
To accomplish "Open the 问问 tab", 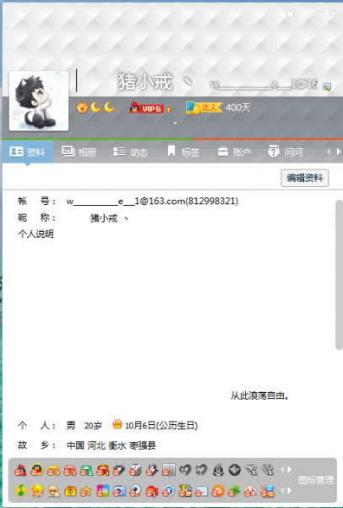I will [286, 152].
